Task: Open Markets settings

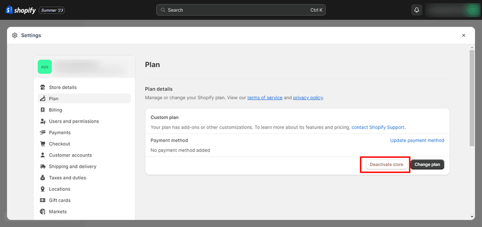Action: tap(84, 211)
